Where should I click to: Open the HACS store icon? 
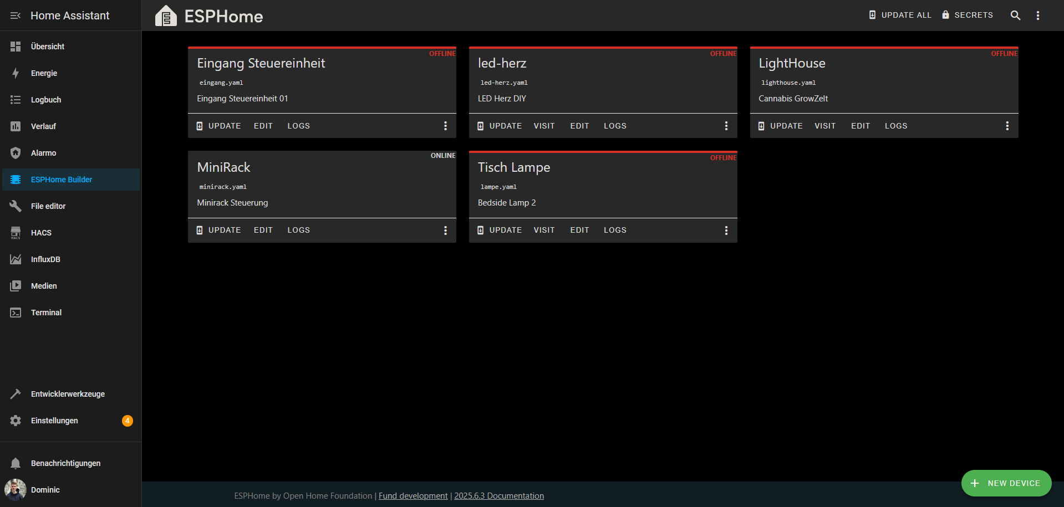[x=16, y=233]
